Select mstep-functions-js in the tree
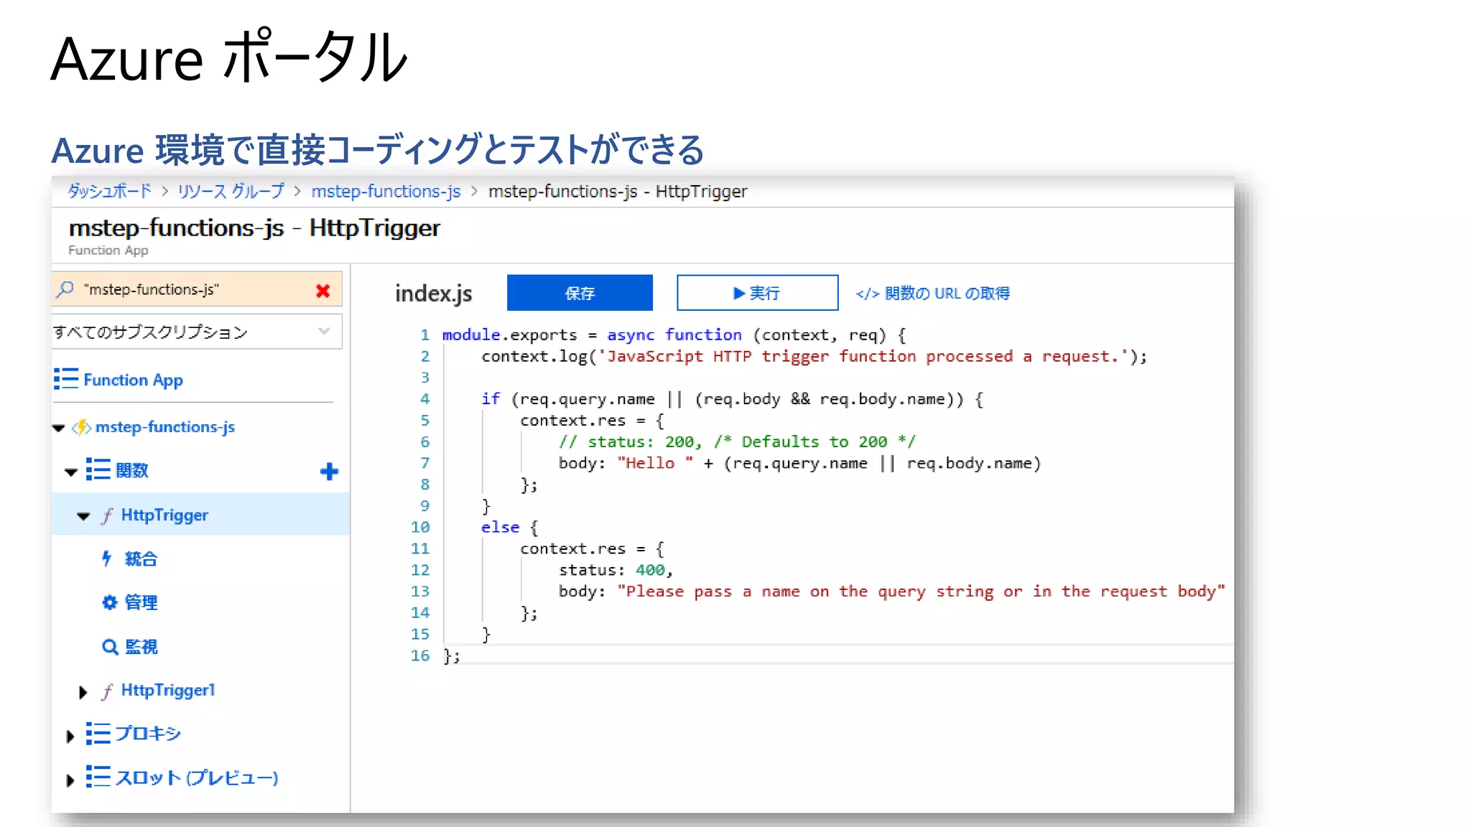This screenshot has height=827, width=1471. (165, 427)
